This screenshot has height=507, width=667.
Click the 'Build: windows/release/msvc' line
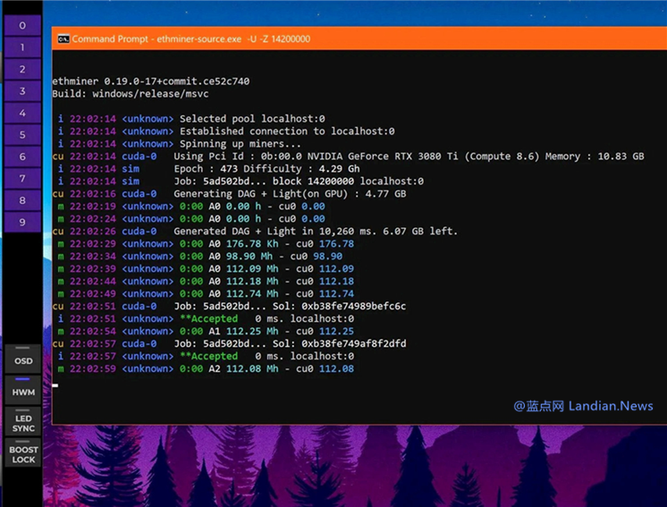pyautogui.click(x=131, y=94)
